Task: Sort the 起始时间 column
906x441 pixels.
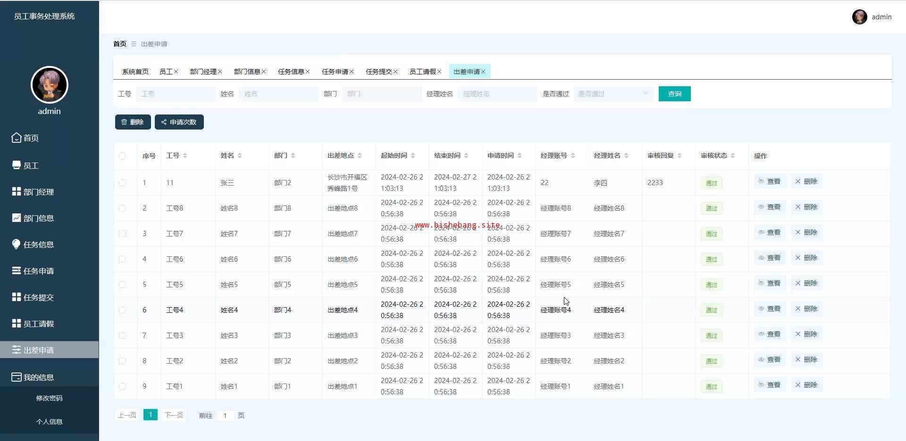Action: (x=413, y=155)
